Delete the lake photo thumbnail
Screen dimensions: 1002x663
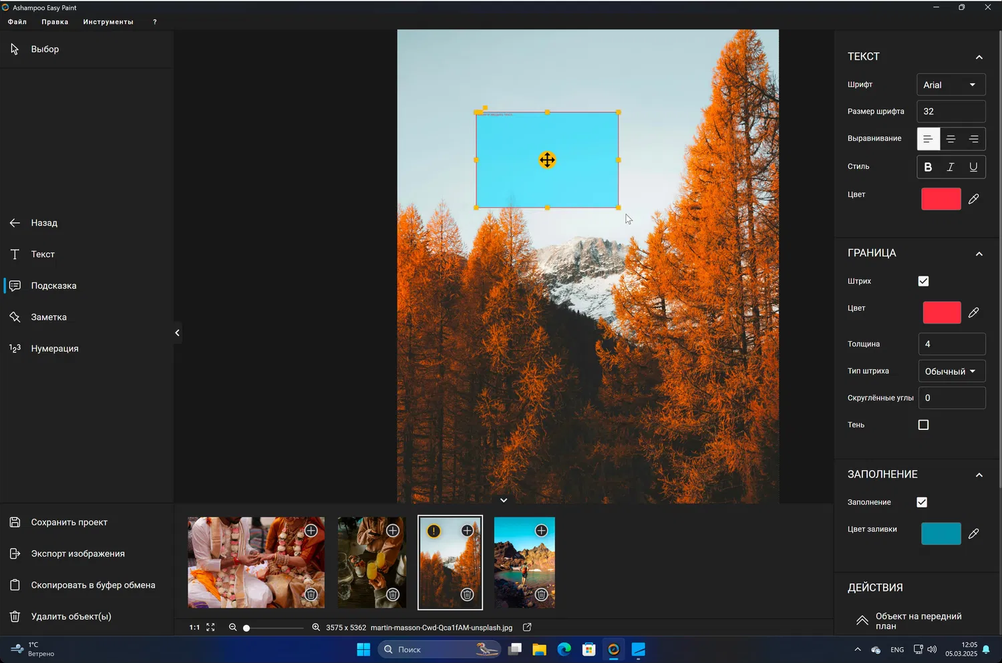click(x=541, y=594)
